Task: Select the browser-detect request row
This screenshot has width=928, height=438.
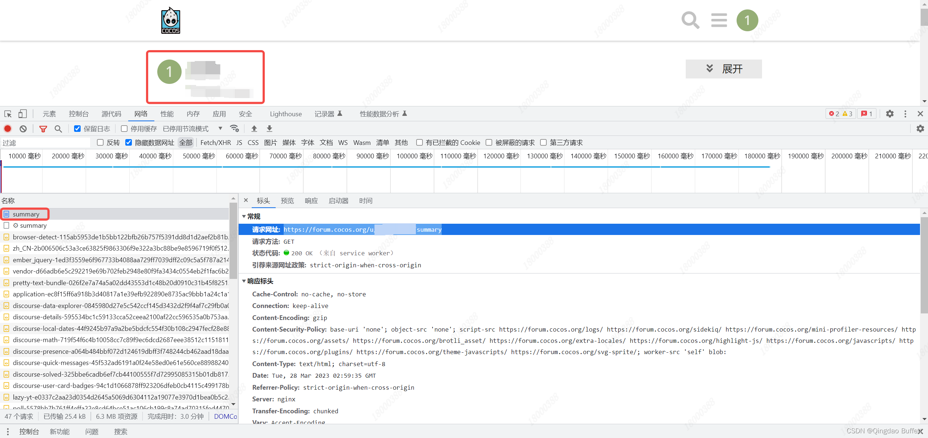Action: (115, 237)
